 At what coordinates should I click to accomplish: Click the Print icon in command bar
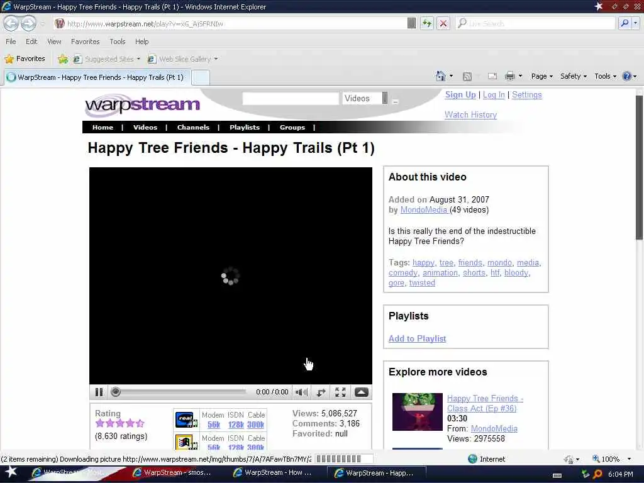tap(509, 76)
